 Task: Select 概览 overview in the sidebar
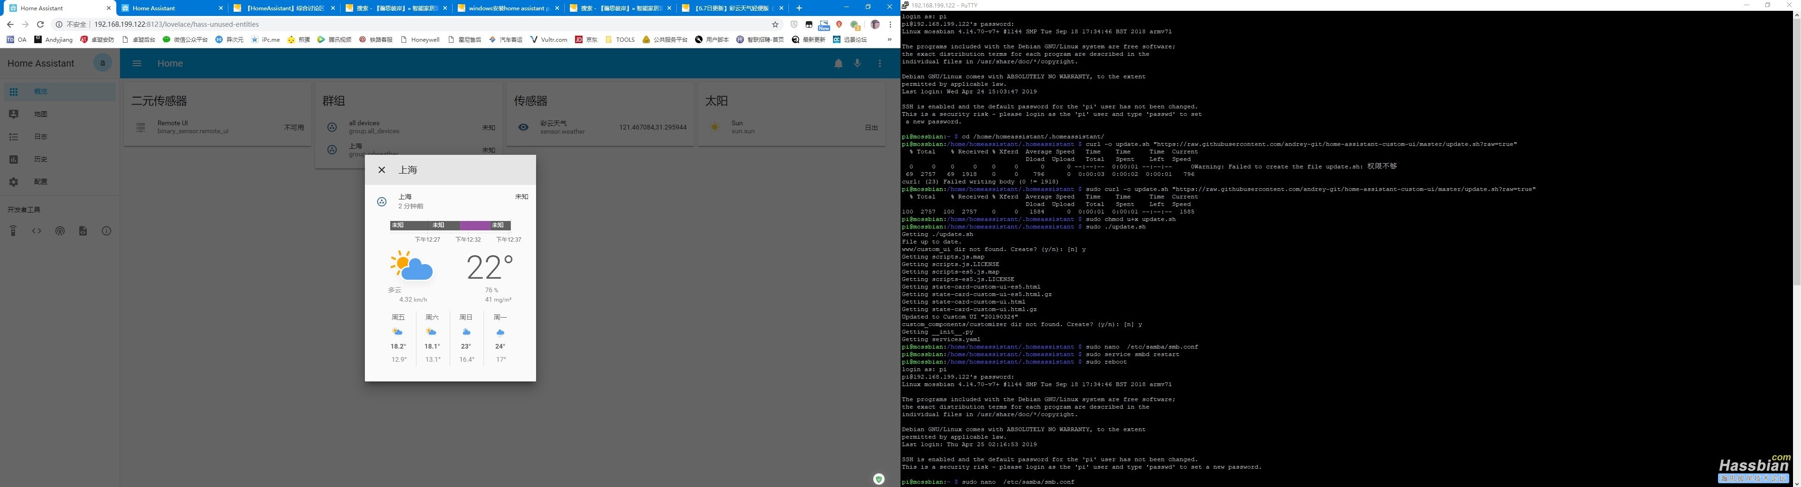pyautogui.click(x=60, y=91)
